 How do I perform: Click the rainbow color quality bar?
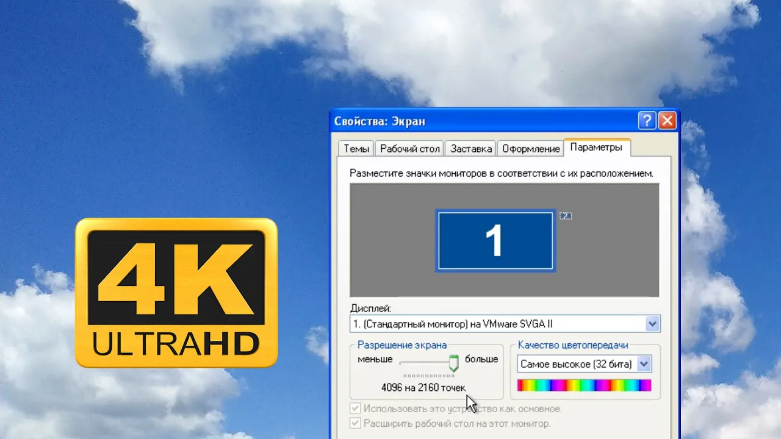pyautogui.click(x=584, y=385)
